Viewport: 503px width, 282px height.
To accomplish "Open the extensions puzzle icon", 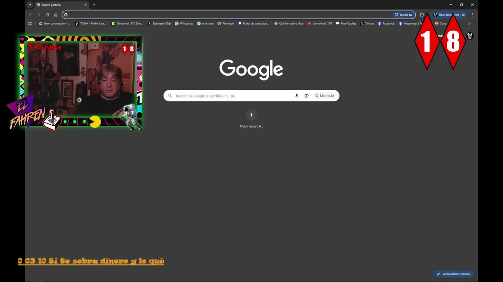I will (x=422, y=15).
